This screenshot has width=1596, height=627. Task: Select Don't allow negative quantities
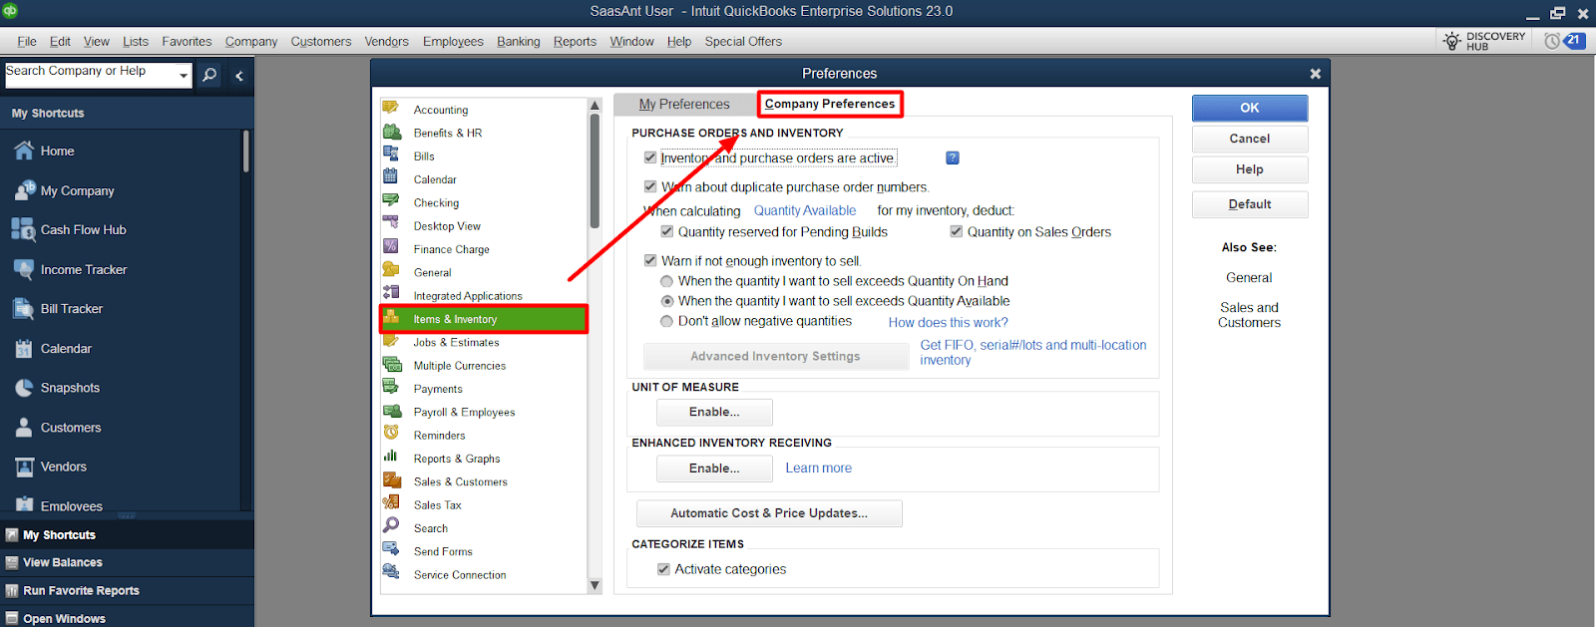(667, 321)
